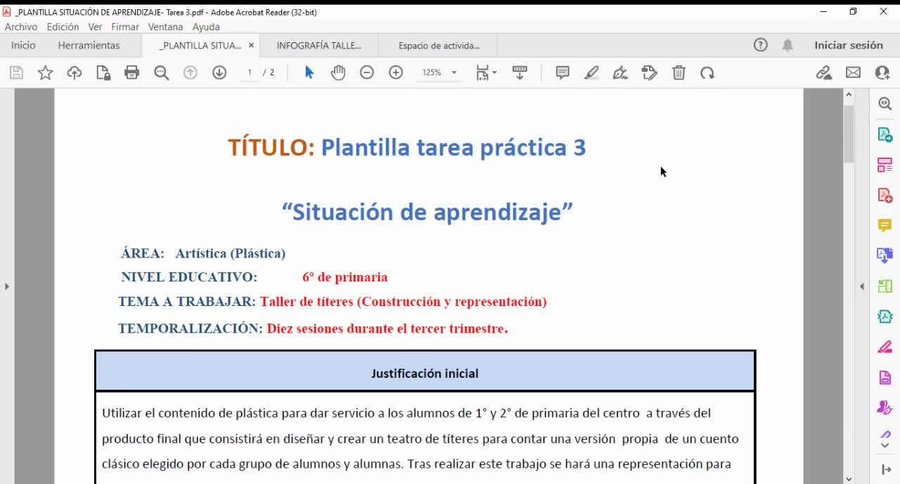The height and width of the screenshot is (484, 900).
Task: Click the cloud upload icon
Action: 74,72
